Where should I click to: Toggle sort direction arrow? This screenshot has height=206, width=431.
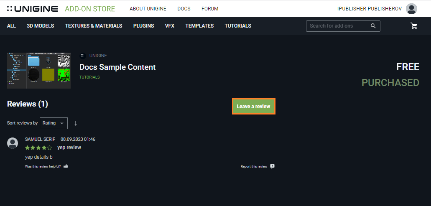click(76, 123)
